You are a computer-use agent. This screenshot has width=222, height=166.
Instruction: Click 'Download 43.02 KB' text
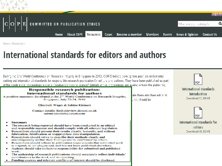198,132
